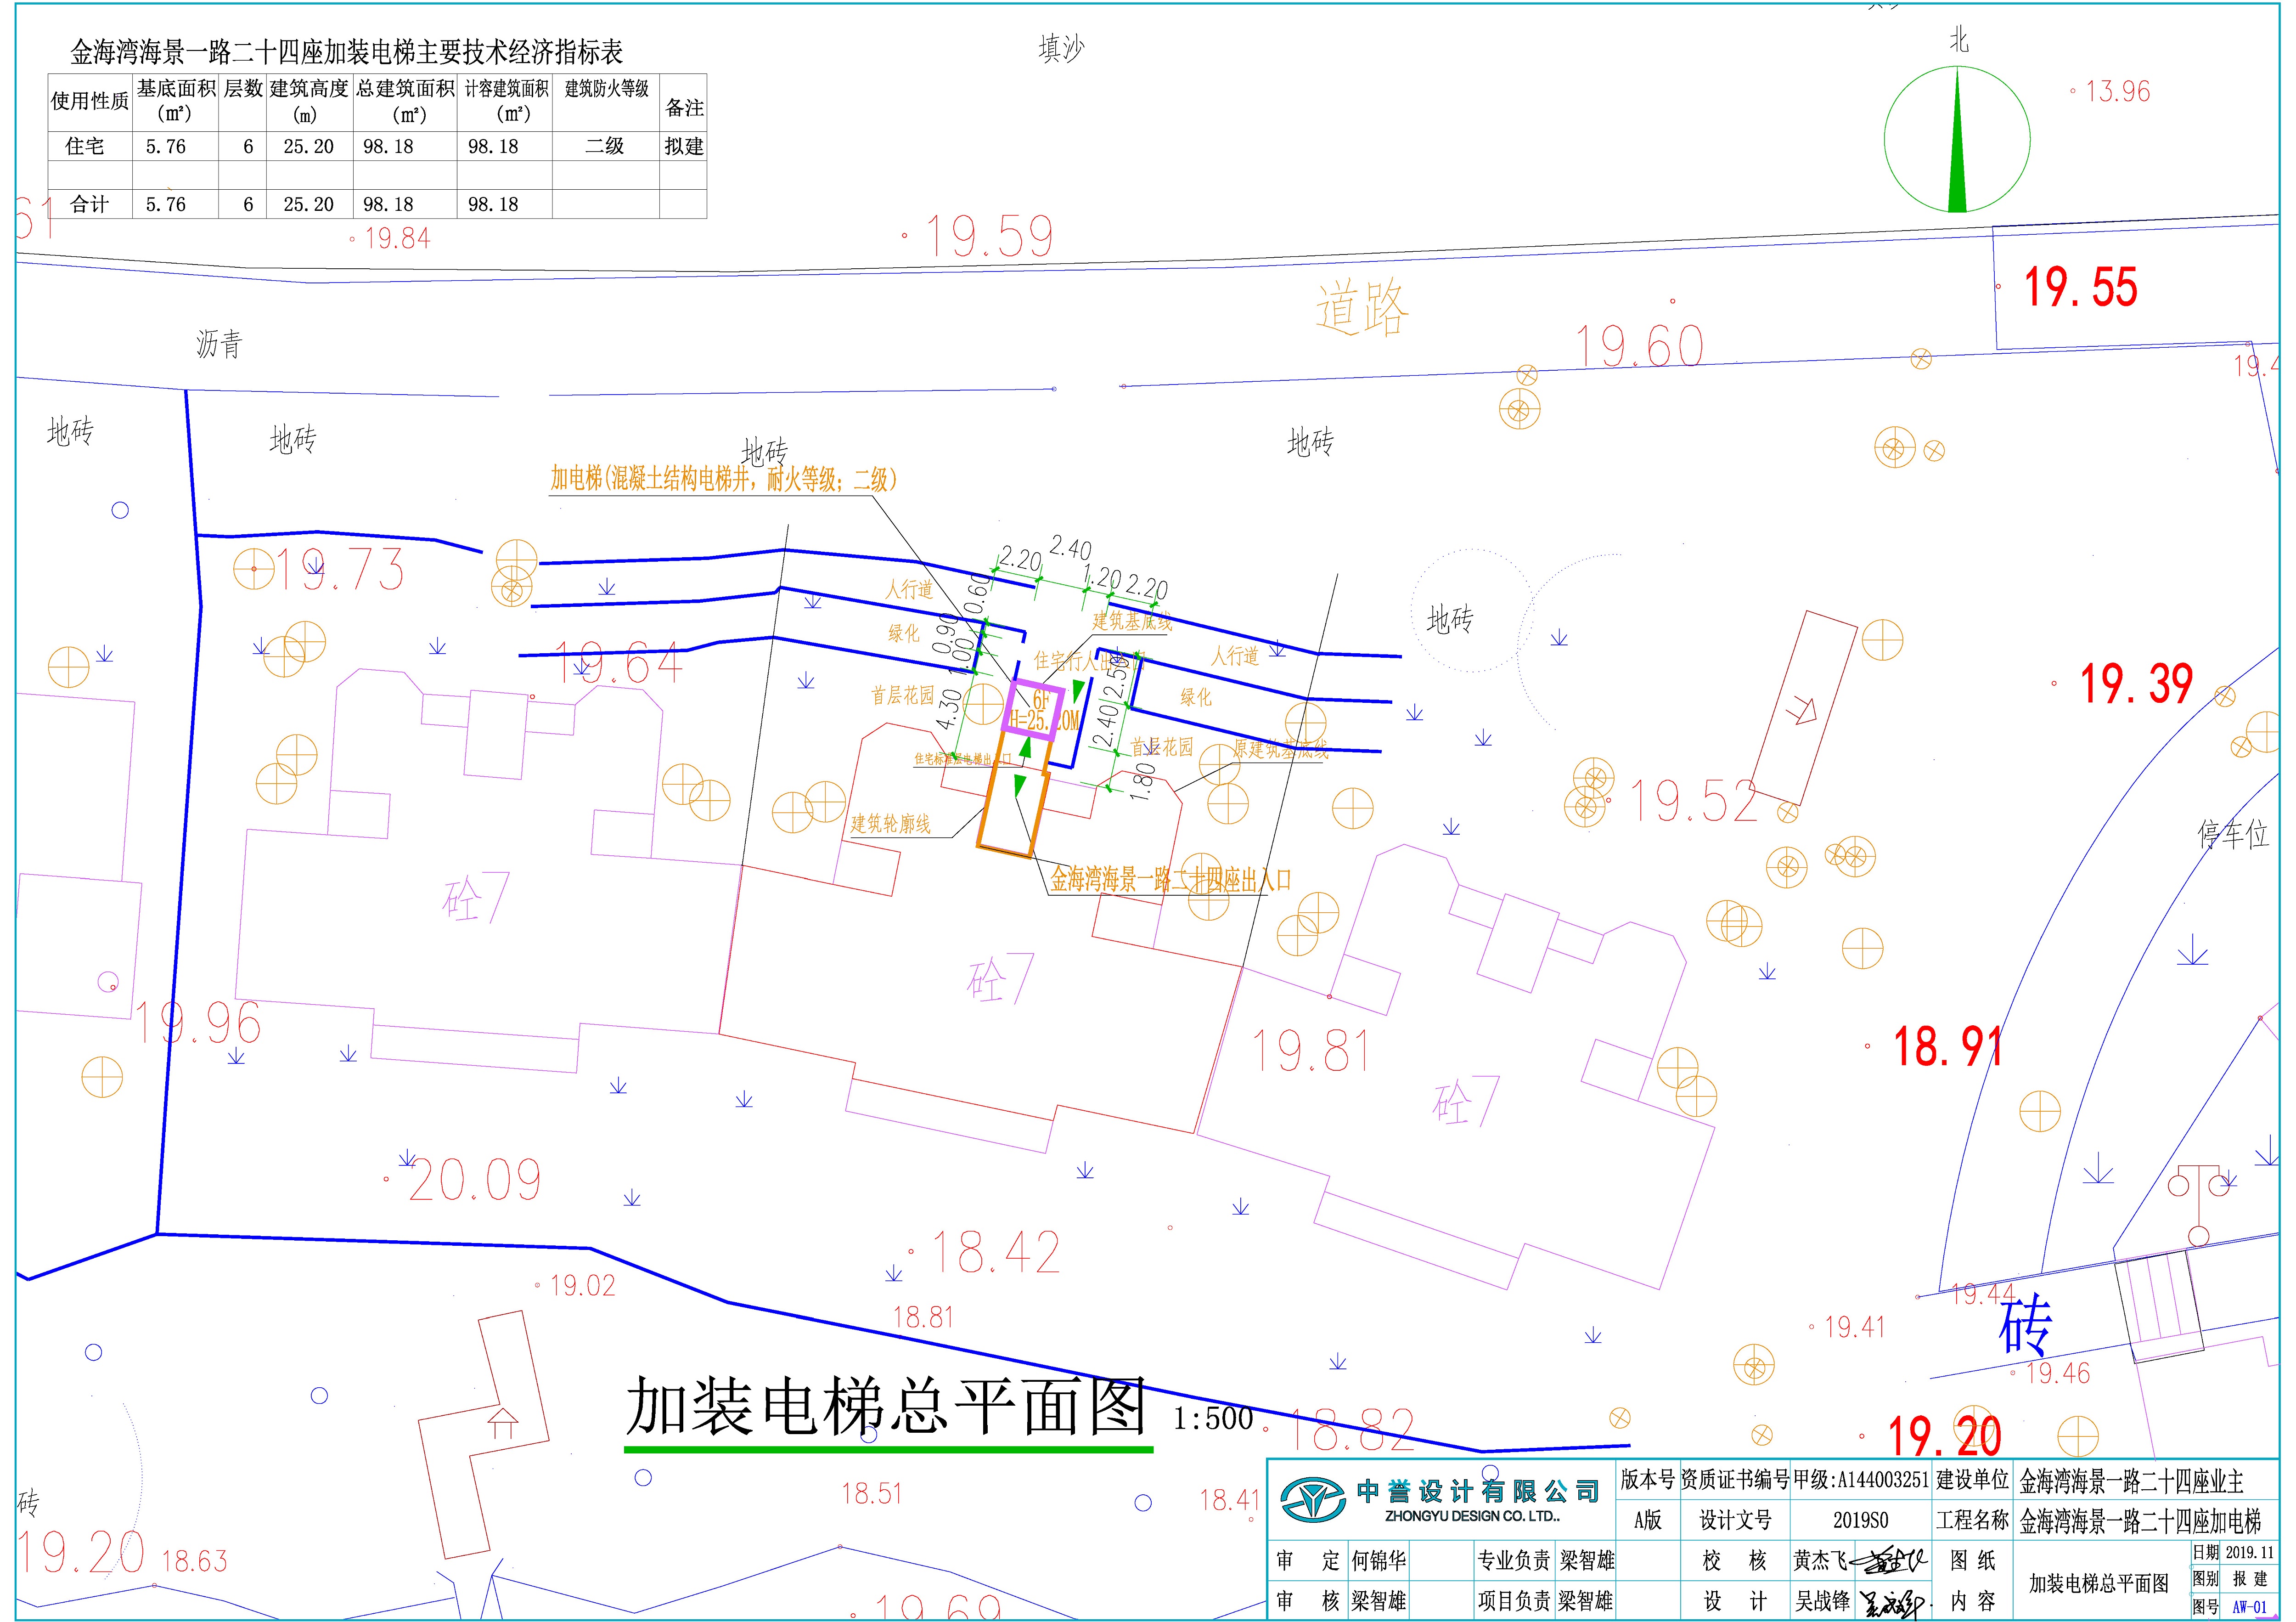
Task: Click the elevation value 13.96
Action: [x=2117, y=92]
